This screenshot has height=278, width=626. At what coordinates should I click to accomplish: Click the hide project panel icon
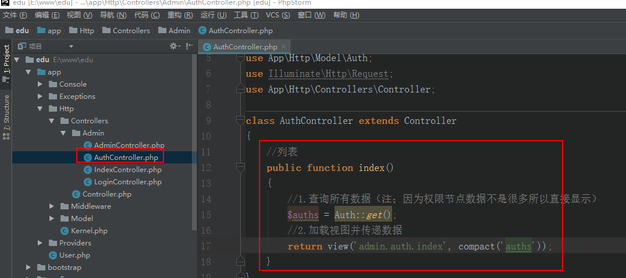click(x=188, y=46)
